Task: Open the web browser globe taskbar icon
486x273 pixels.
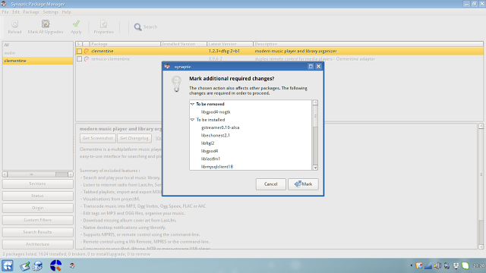Action: coord(38,265)
